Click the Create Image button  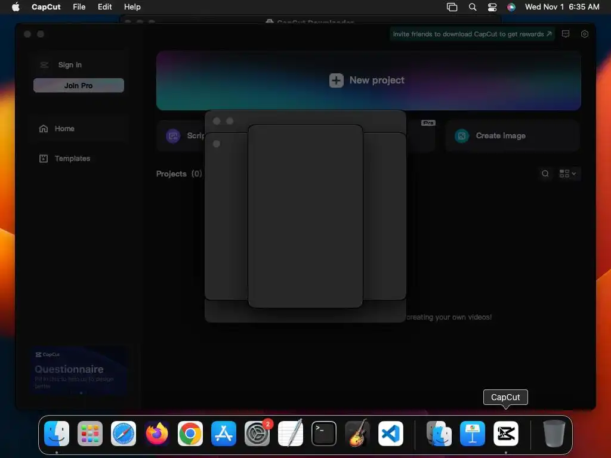point(513,136)
